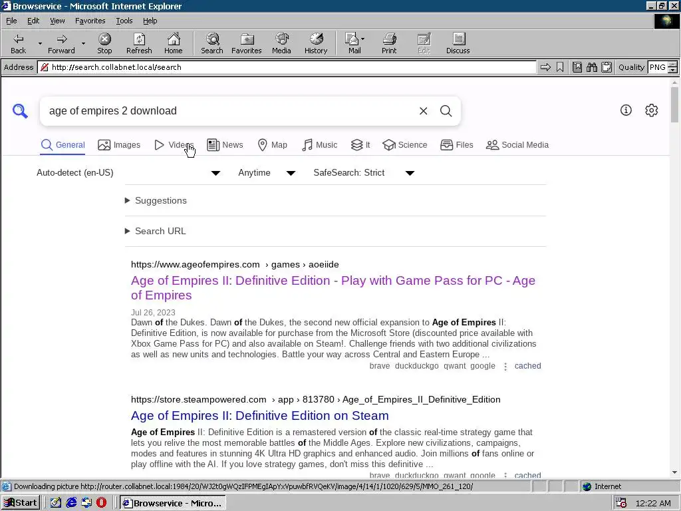This screenshot has height=511, width=681.
Task: Click the Forward navigation button
Action: click(61, 43)
